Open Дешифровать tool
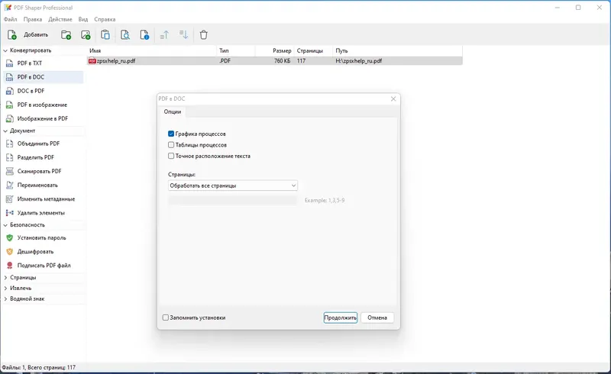The height and width of the screenshot is (374, 611). coord(43,252)
